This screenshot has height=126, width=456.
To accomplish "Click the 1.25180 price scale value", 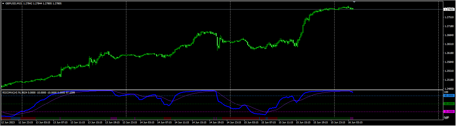I will (449, 80).
